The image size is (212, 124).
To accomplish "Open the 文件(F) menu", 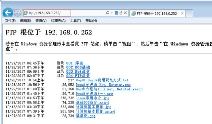I will click(10, 21).
